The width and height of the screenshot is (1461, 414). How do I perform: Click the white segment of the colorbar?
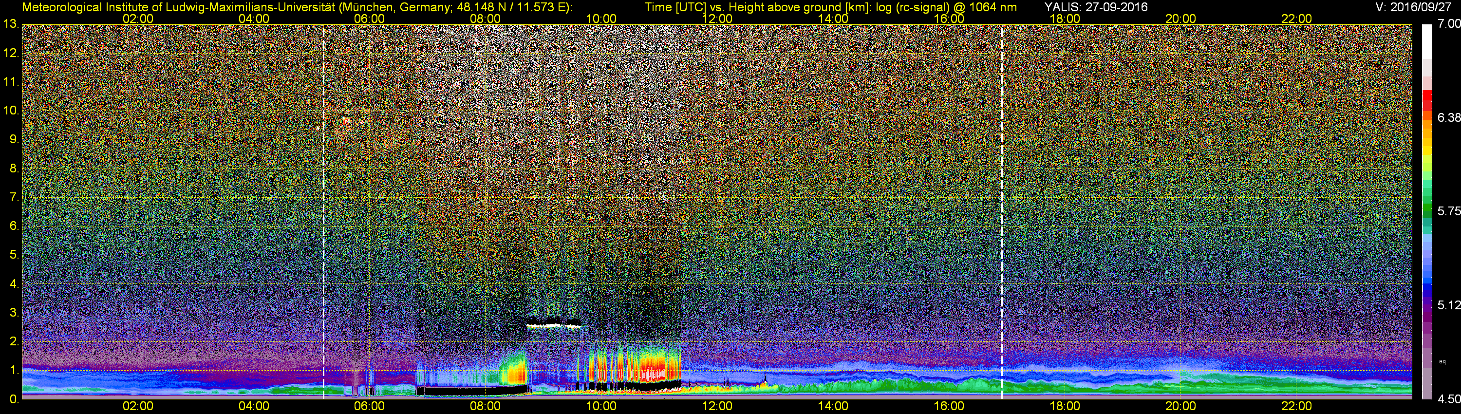(x=1427, y=41)
